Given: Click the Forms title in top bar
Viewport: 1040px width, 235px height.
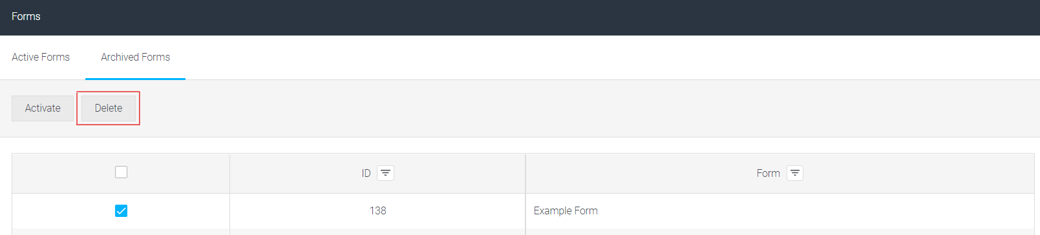Looking at the screenshot, I should click(x=26, y=16).
